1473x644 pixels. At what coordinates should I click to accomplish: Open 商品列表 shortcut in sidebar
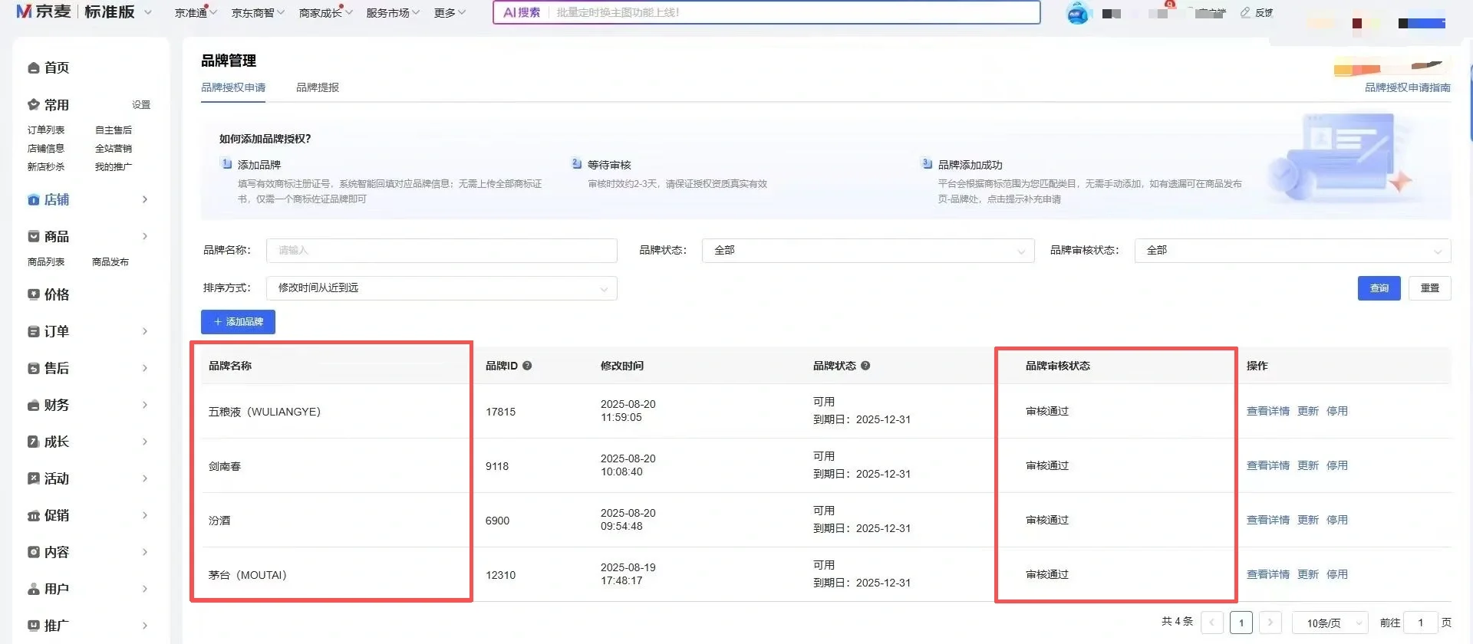[x=46, y=262]
